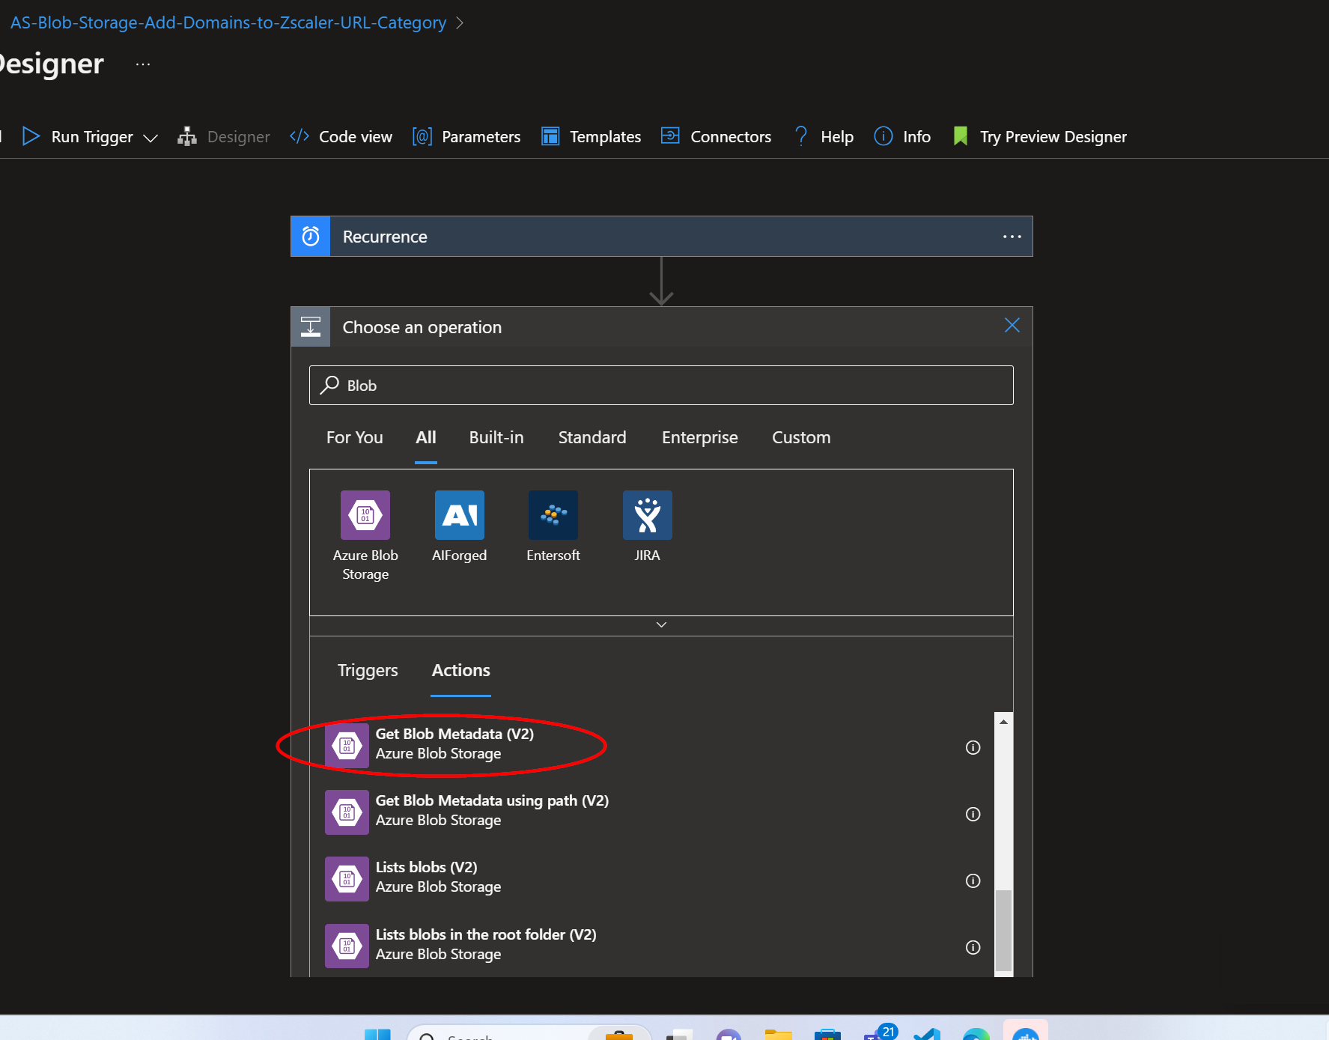Open the Recurrence step ellipsis menu
Viewport: 1329px width, 1040px height.
pos(1012,237)
